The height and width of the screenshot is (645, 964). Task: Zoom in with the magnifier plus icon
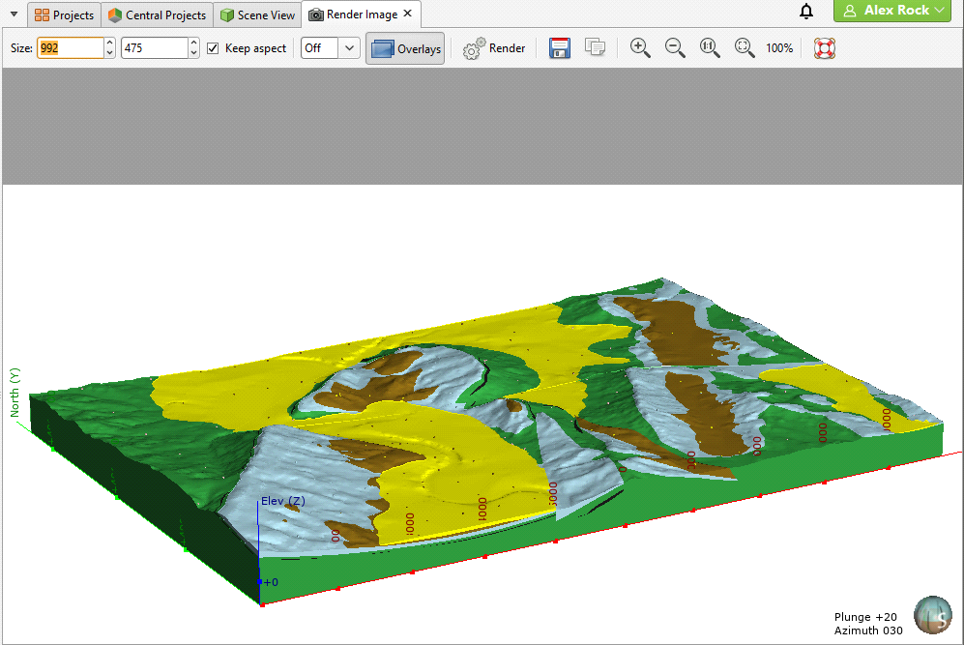640,48
